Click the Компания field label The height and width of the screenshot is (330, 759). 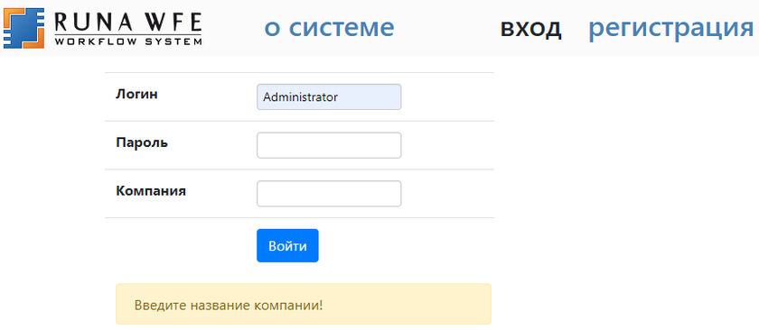(x=151, y=191)
